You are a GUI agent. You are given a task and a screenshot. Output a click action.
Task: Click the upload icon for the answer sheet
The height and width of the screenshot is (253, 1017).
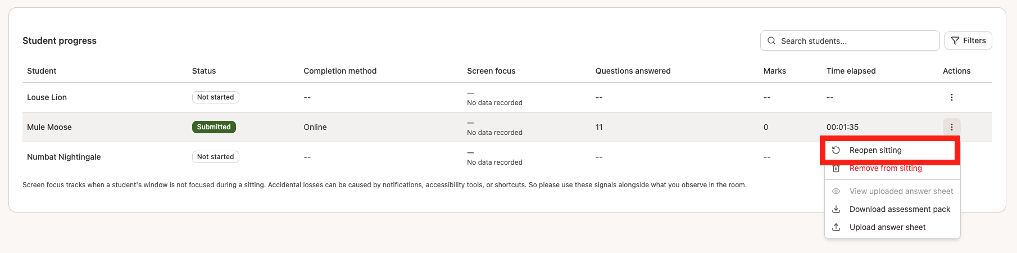(836, 227)
